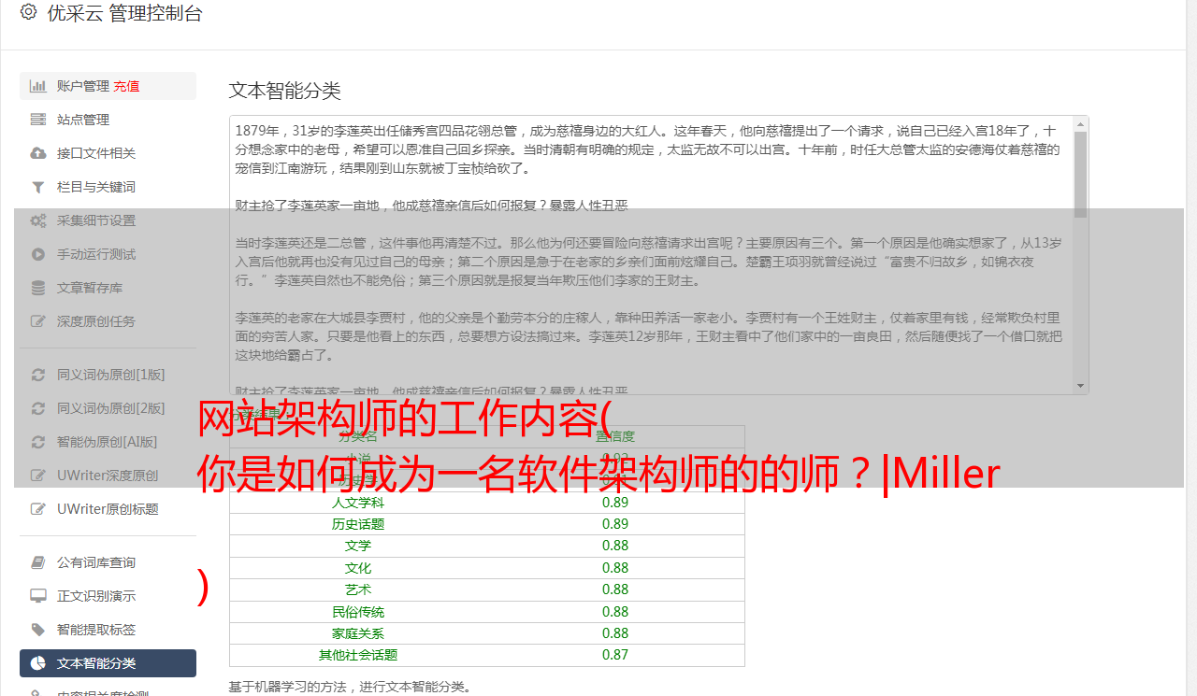Click the text area scrollbar thumb
1197x696 pixels.
click(1081, 174)
